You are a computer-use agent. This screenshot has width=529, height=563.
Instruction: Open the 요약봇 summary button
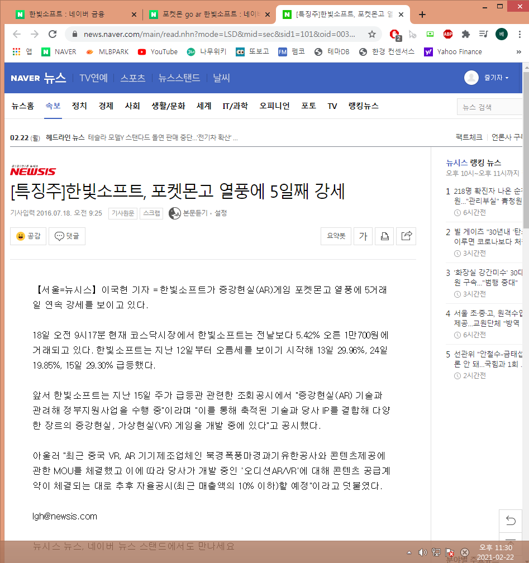336,236
